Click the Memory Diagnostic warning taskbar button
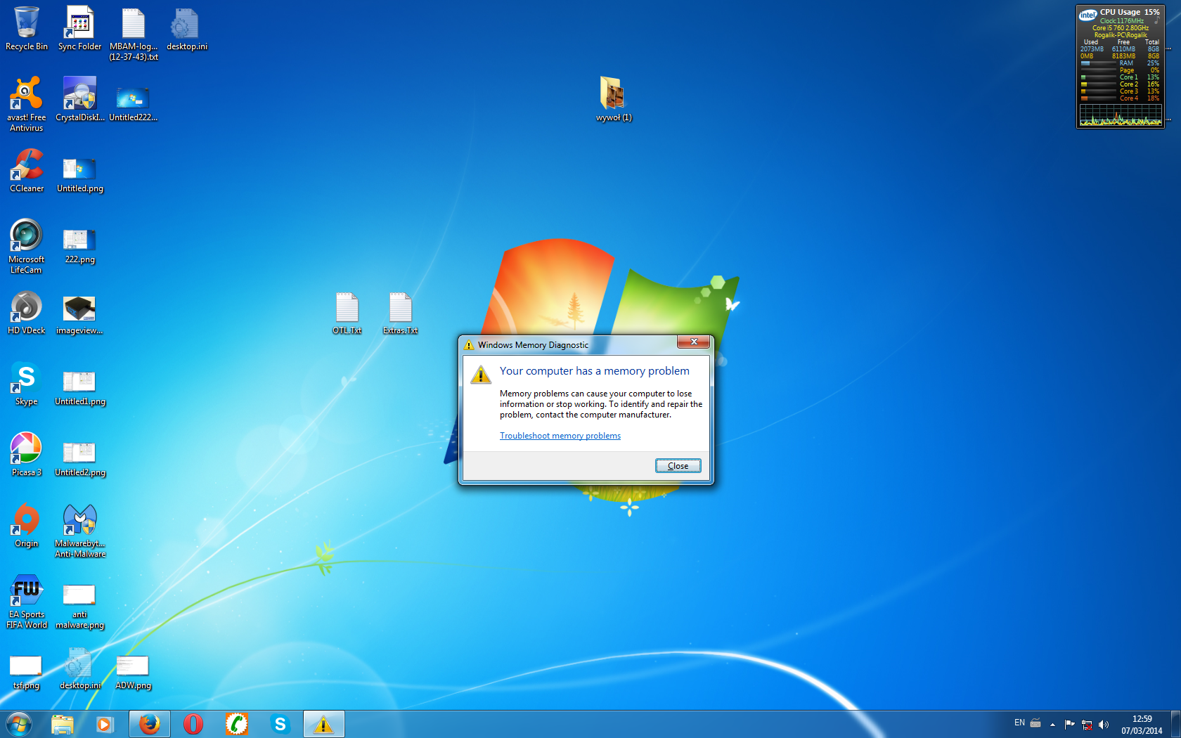The image size is (1181, 738). tap(324, 724)
